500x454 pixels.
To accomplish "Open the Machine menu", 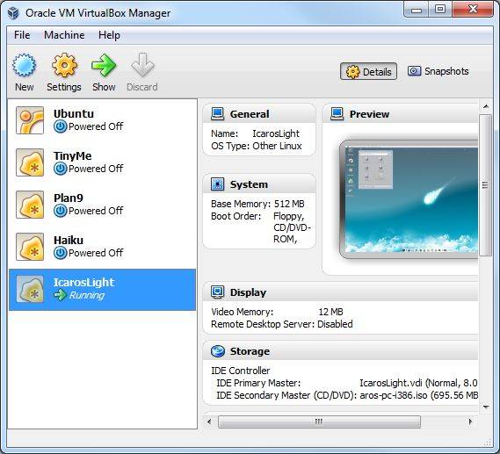I will coord(64,35).
